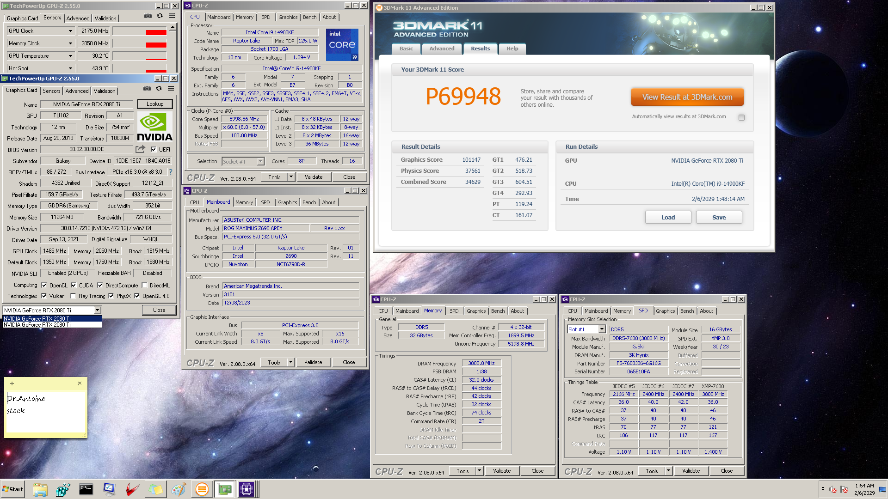Toggle the UEFI checkbox in GPU-Z
The width and height of the screenshot is (888, 499).
(154, 149)
